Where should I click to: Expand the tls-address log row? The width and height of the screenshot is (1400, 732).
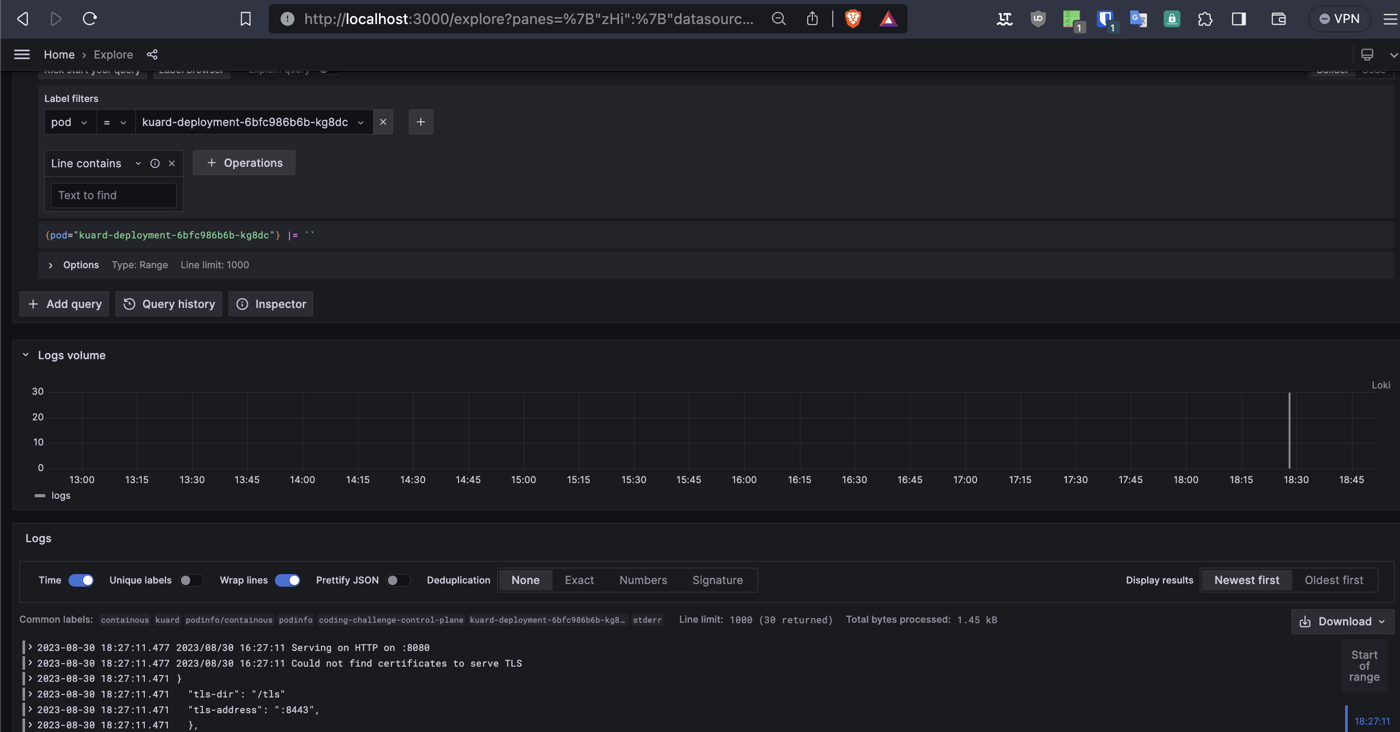pos(30,709)
